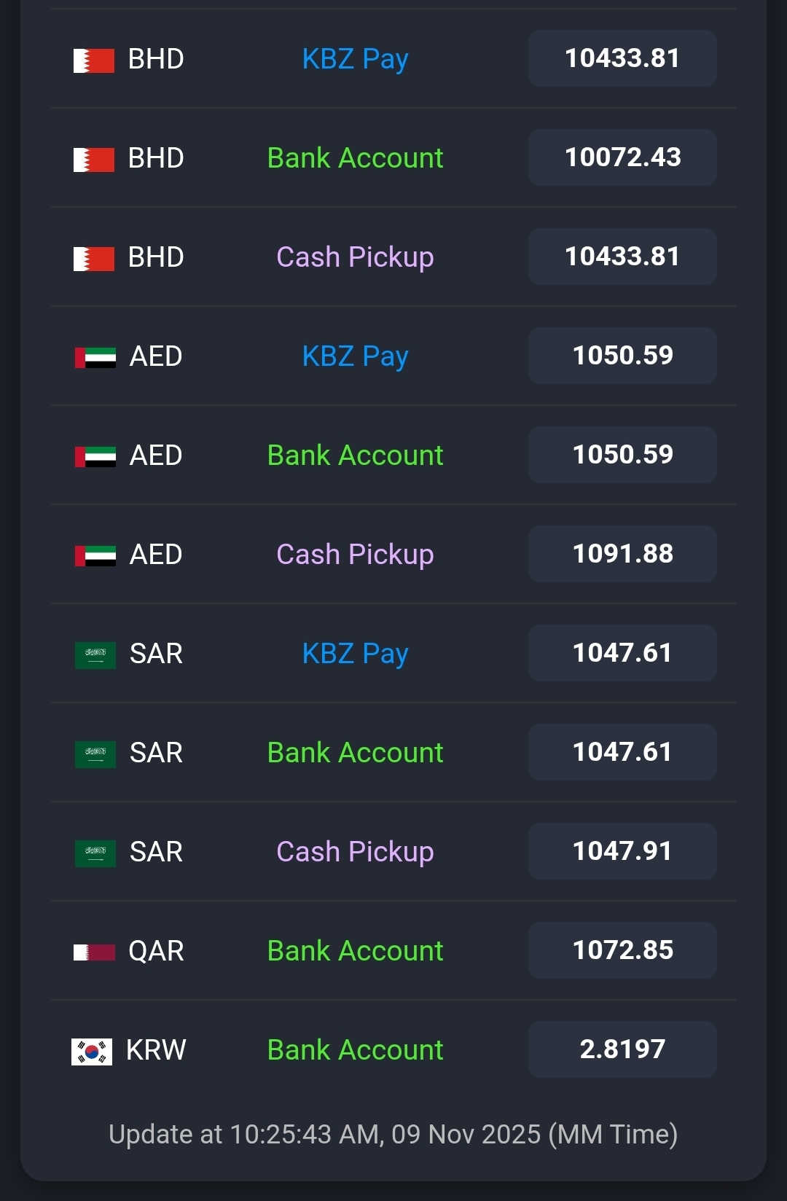
Task: Click the Bahrain flag in BHD KBZ Pay row
Action: (94, 60)
